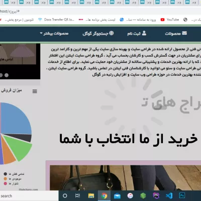Open Photoshop from the taskbar

[182, 195]
